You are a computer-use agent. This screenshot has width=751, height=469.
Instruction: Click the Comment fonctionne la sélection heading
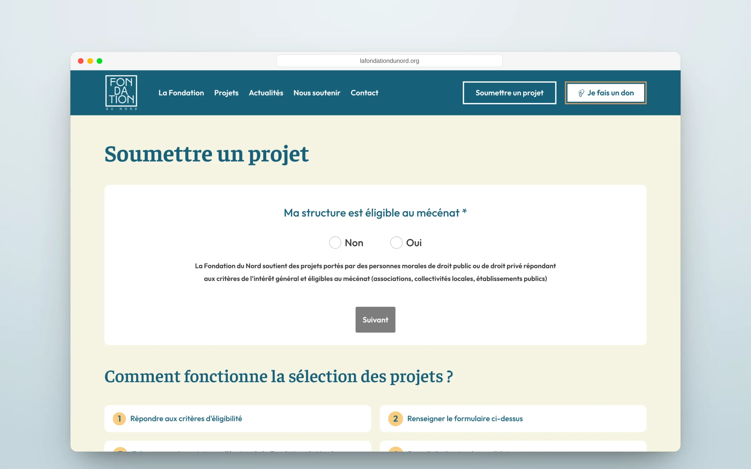[278, 376]
